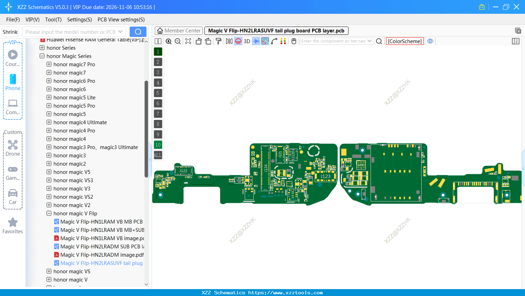The height and width of the screenshot is (296, 525).
Task: Open the component or net name dropdown
Action: click(370, 41)
